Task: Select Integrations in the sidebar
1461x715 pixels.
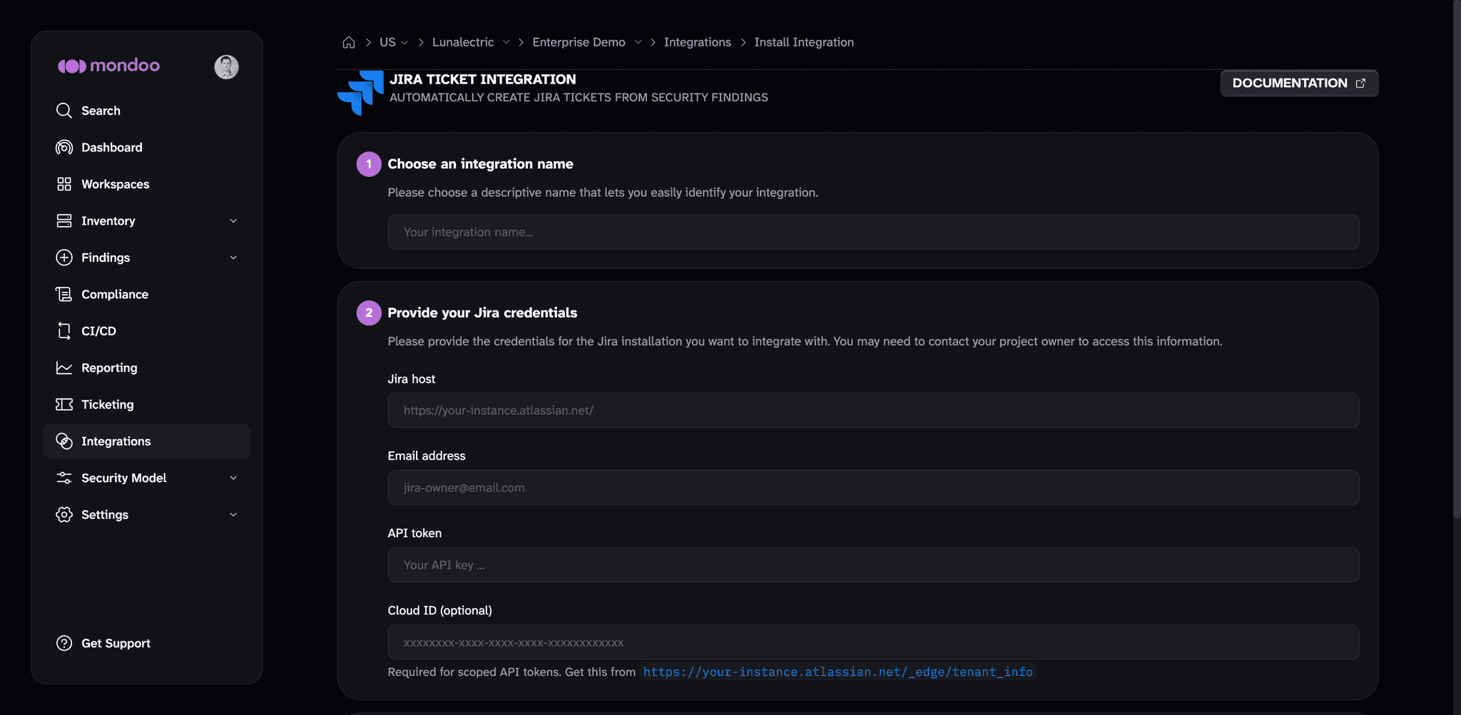Action: point(147,441)
